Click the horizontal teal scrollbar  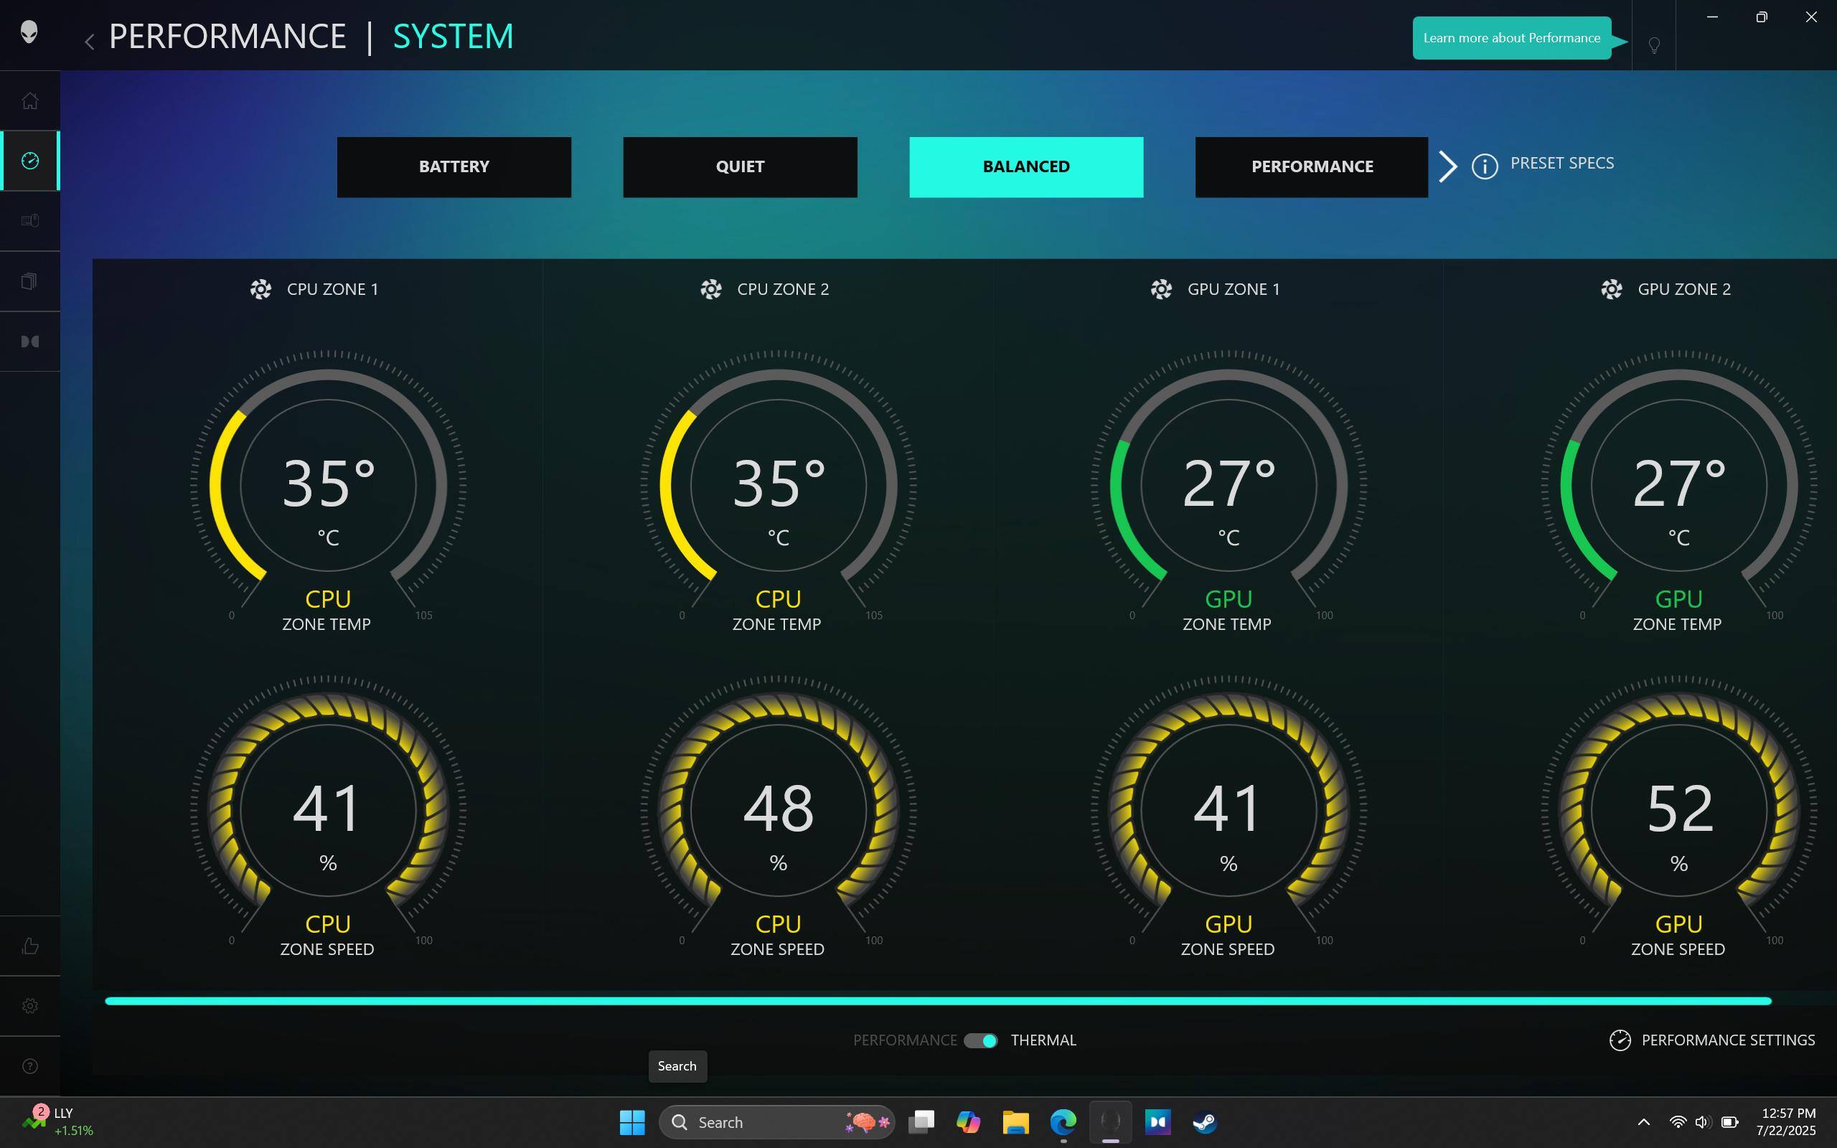coord(939,1002)
